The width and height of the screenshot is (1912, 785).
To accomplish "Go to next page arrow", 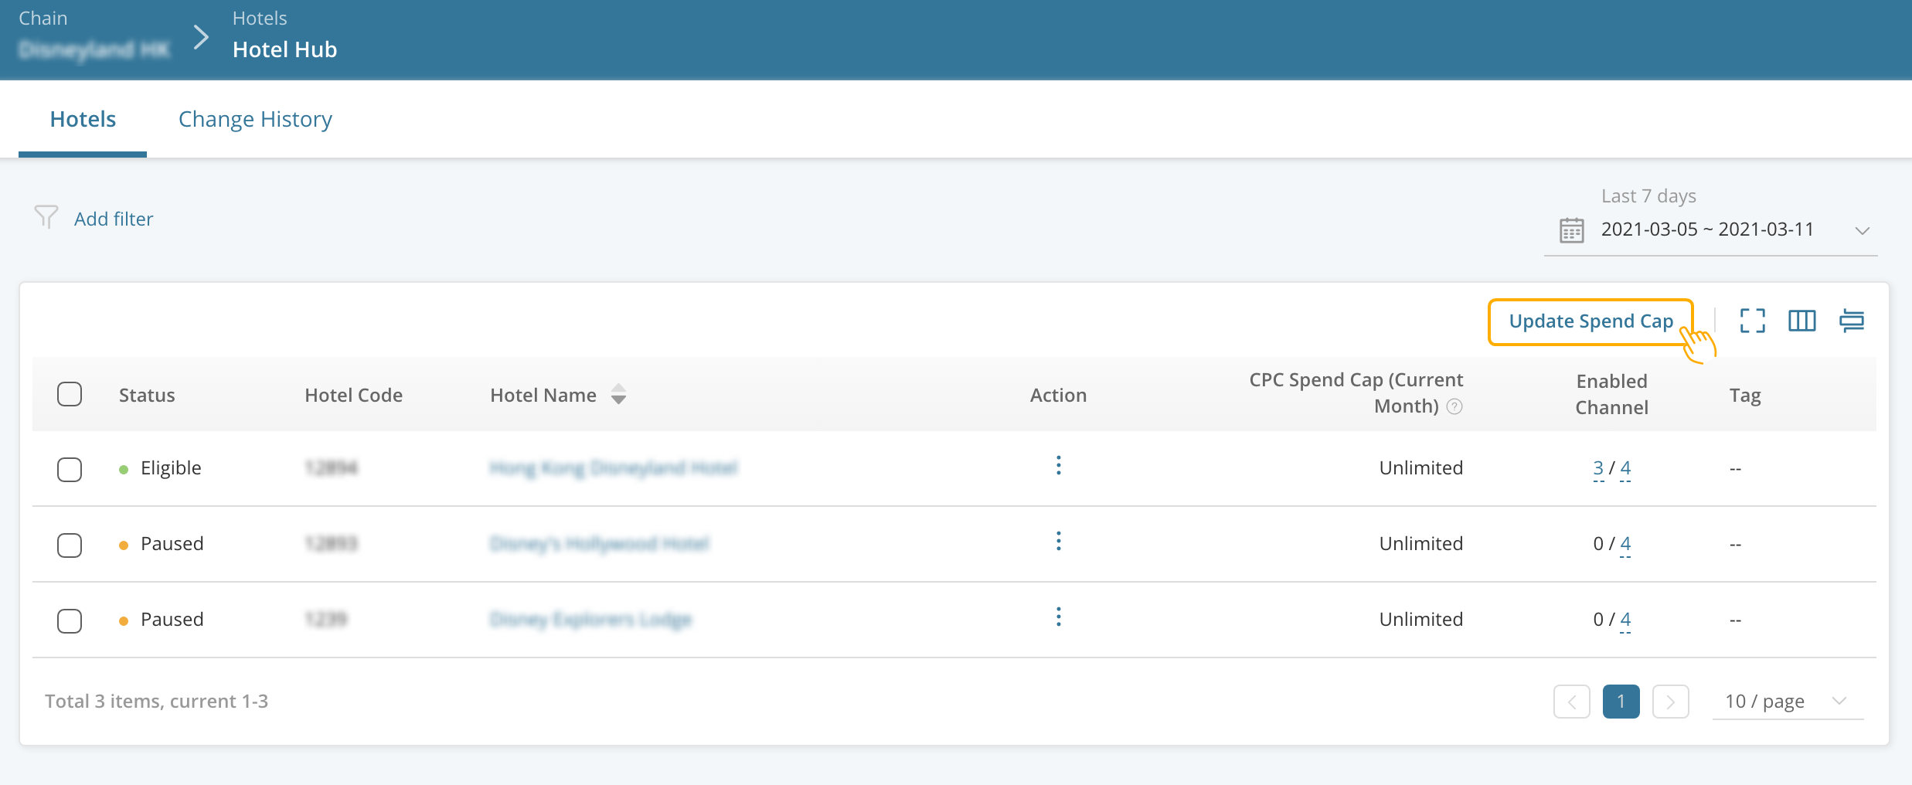I will point(1670,702).
